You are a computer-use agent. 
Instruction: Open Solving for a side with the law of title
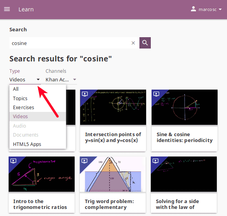(x=178, y=204)
